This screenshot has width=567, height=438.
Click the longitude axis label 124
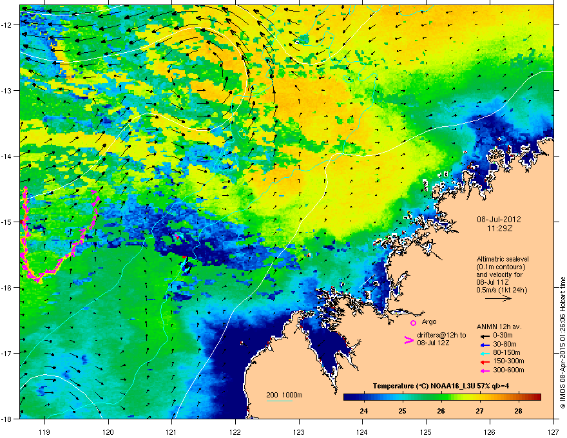[362, 432]
